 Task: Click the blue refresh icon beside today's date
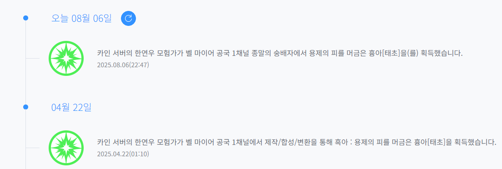128,18
